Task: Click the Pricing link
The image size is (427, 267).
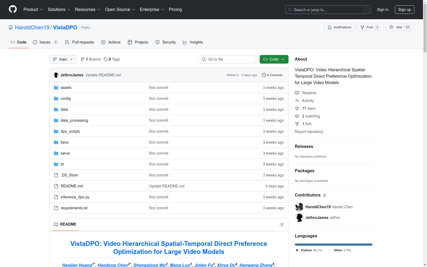Action: tap(175, 9)
